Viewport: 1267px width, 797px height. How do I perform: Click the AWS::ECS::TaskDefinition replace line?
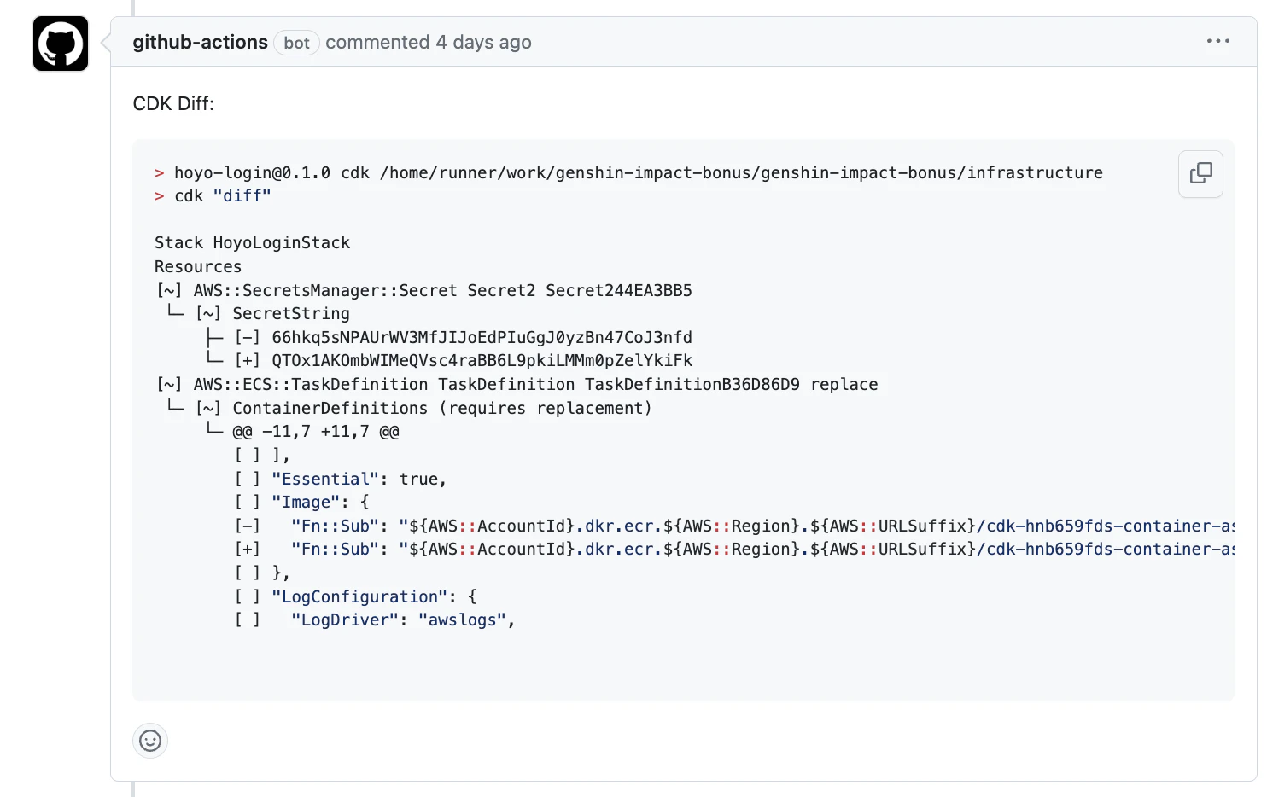click(517, 385)
